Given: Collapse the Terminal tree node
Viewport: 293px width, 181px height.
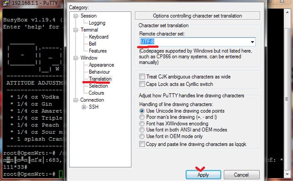Looking at the screenshot, I should [x=76, y=30].
